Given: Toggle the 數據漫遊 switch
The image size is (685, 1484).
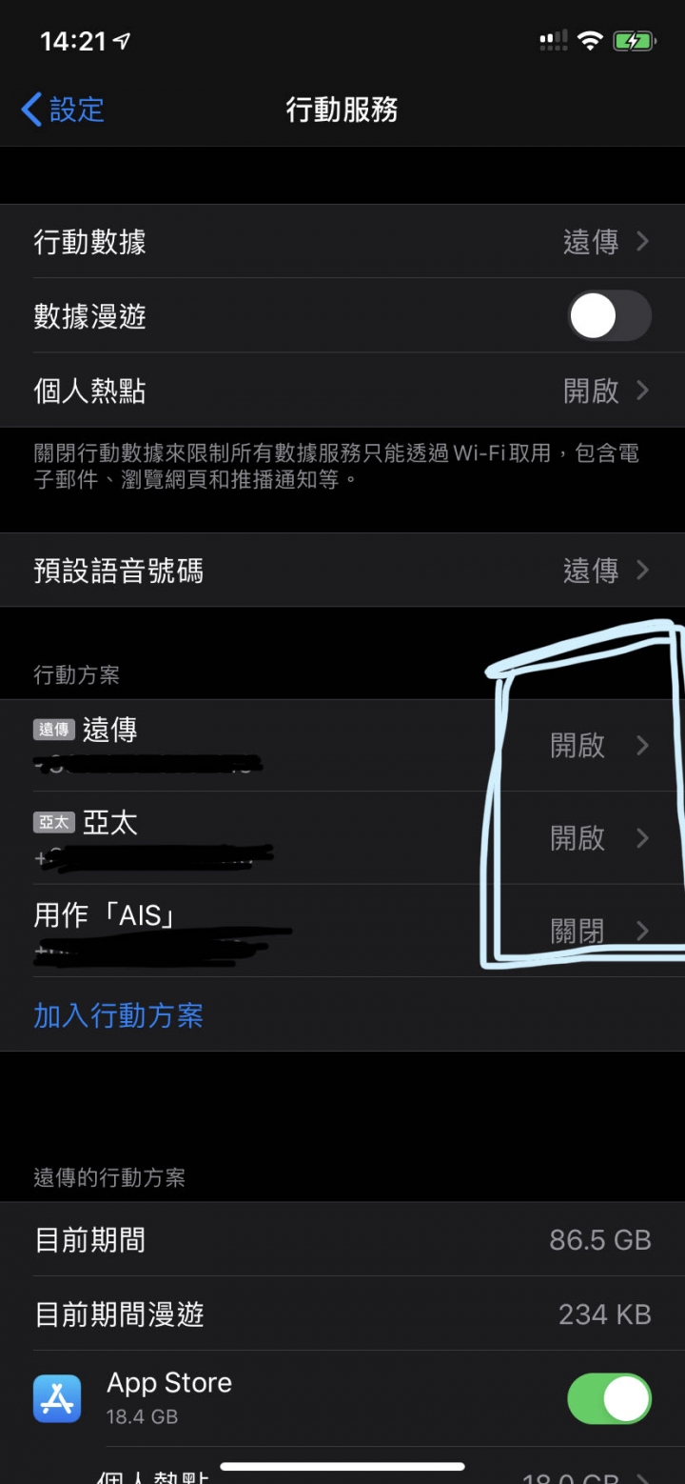Looking at the screenshot, I should [610, 316].
